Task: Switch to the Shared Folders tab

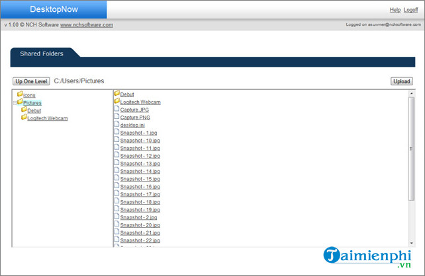Action: (41, 53)
